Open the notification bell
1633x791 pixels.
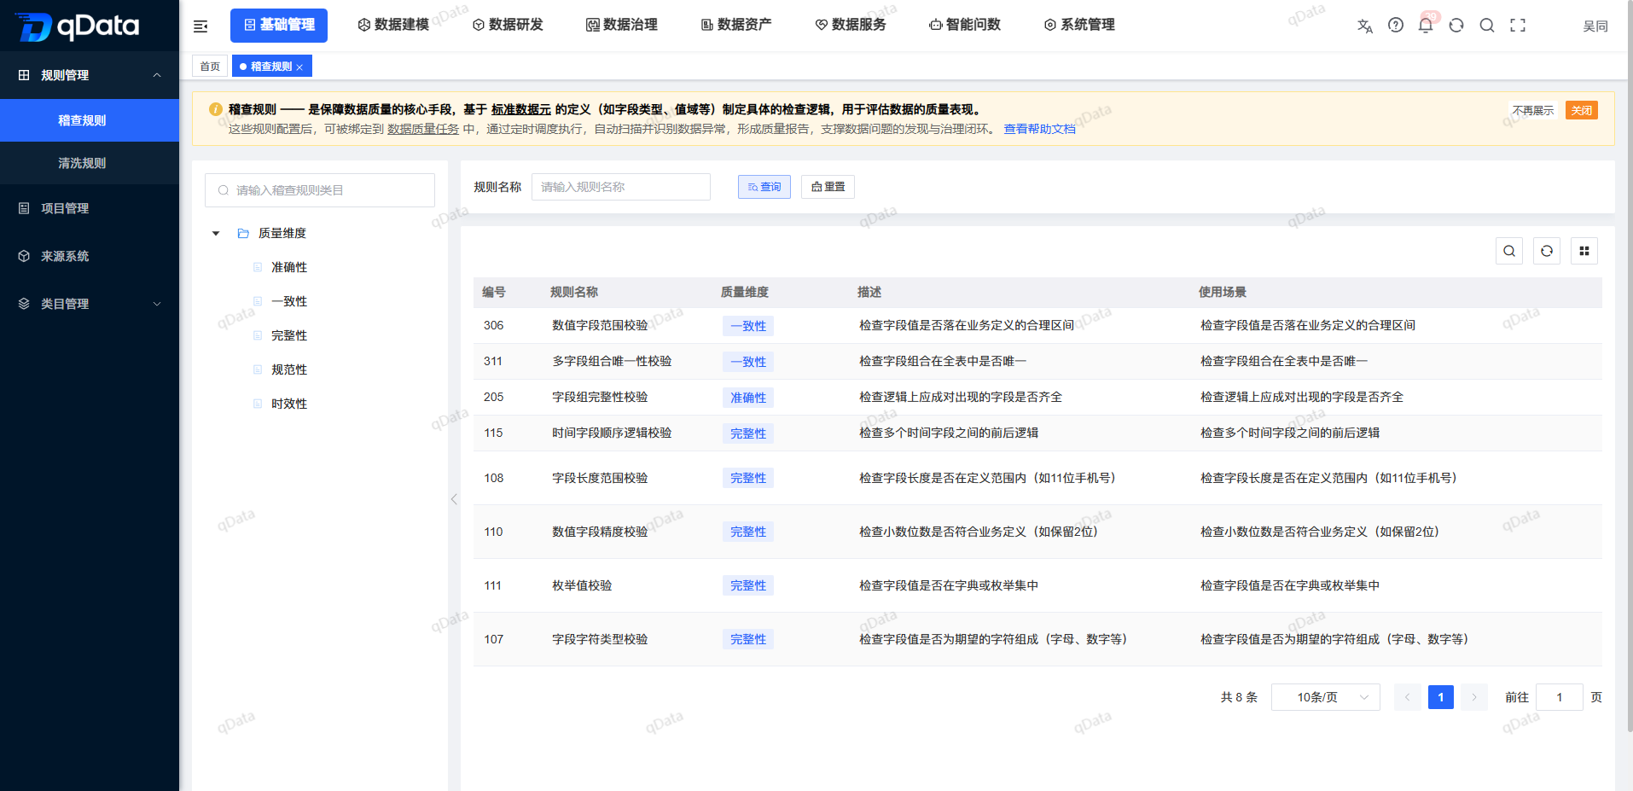(1426, 26)
